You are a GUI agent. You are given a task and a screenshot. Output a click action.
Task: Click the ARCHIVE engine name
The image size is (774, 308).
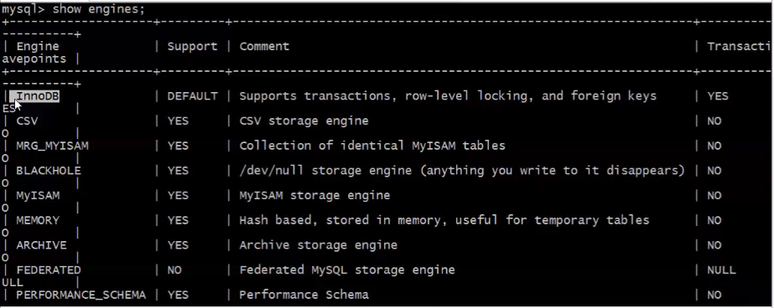[41, 245]
